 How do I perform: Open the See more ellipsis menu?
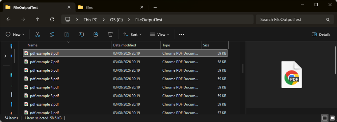pos(182,35)
